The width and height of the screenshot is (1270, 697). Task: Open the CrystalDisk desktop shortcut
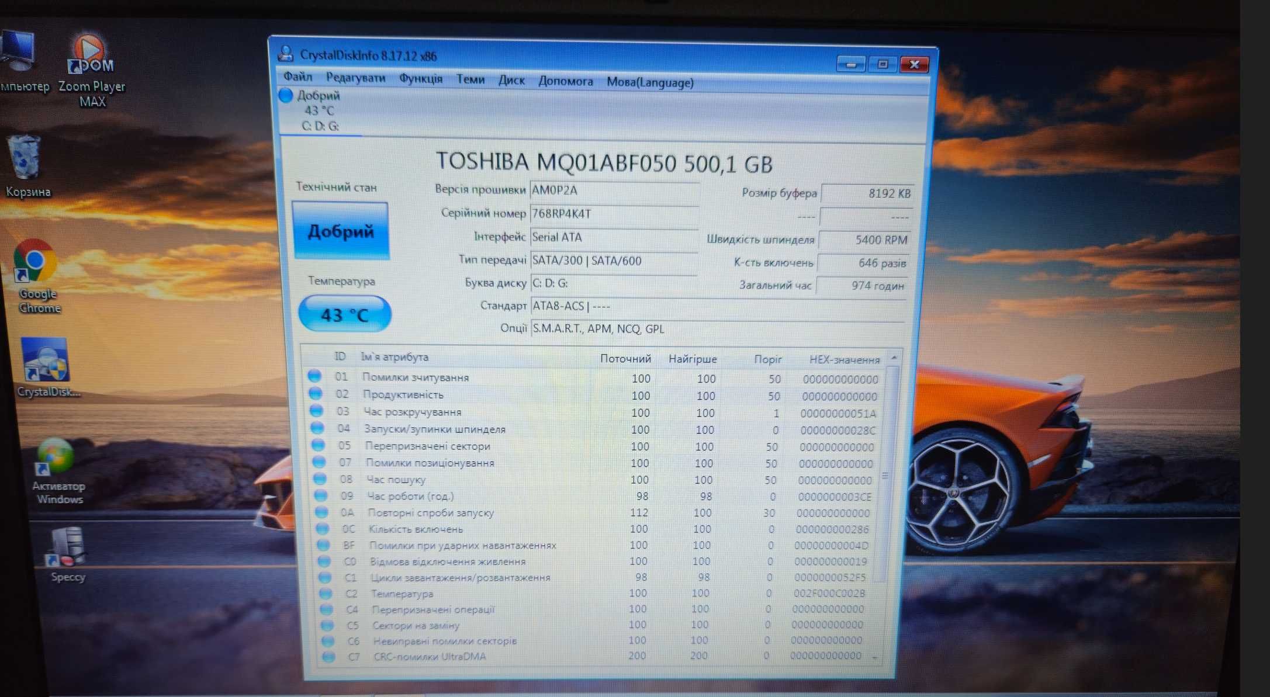pos(47,368)
